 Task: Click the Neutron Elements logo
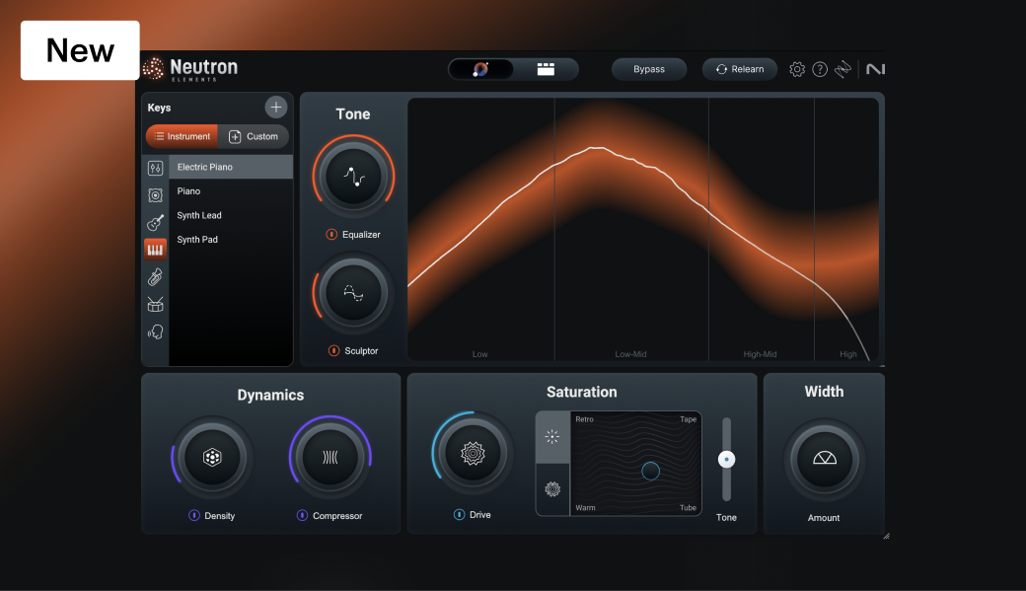[x=190, y=69]
